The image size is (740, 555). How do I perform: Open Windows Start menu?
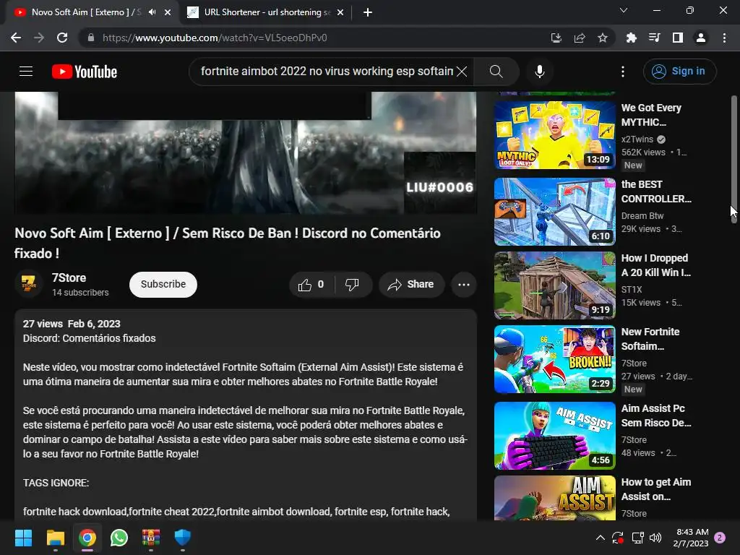pos(23,538)
